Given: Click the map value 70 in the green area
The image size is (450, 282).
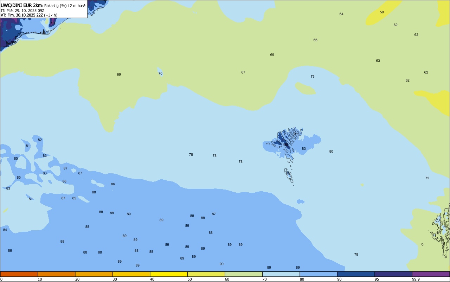Looking at the screenshot, I should point(160,73).
